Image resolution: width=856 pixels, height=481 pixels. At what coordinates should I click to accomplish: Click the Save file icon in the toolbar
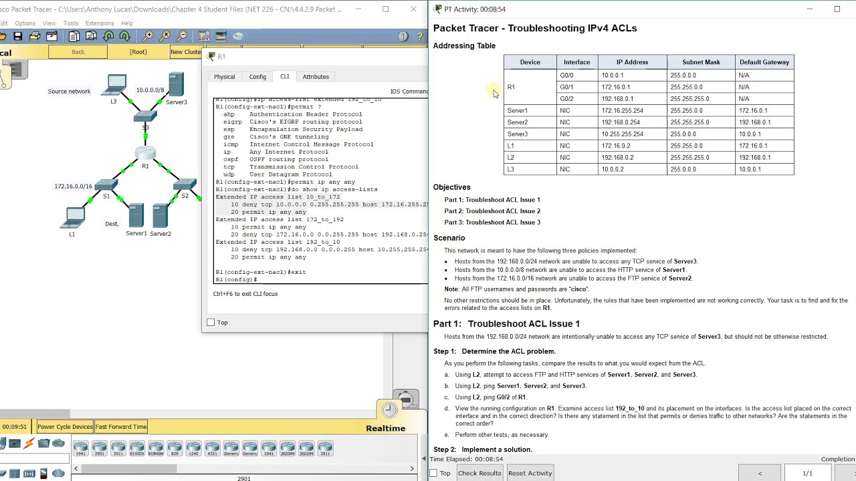click(18, 36)
